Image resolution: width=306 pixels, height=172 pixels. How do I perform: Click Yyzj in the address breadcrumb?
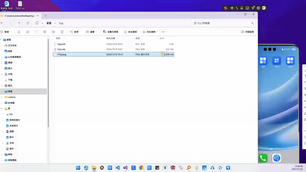point(61,23)
